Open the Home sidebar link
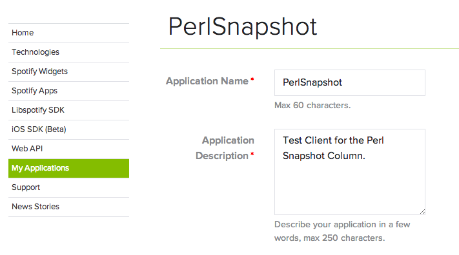 click(x=68, y=33)
